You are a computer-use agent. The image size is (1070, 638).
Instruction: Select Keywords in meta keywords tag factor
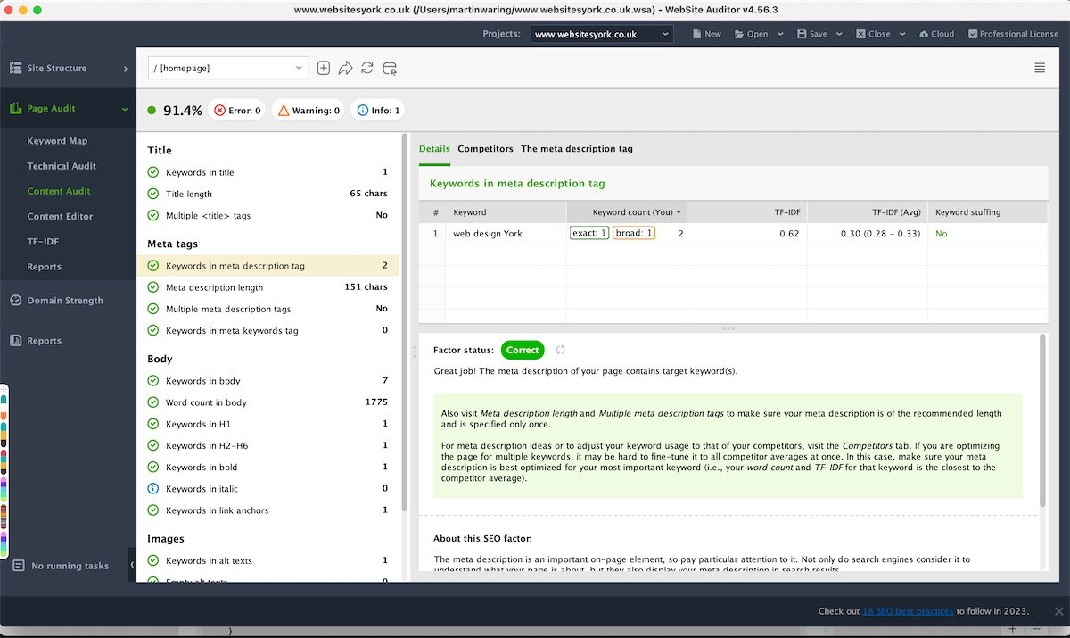(x=267, y=330)
